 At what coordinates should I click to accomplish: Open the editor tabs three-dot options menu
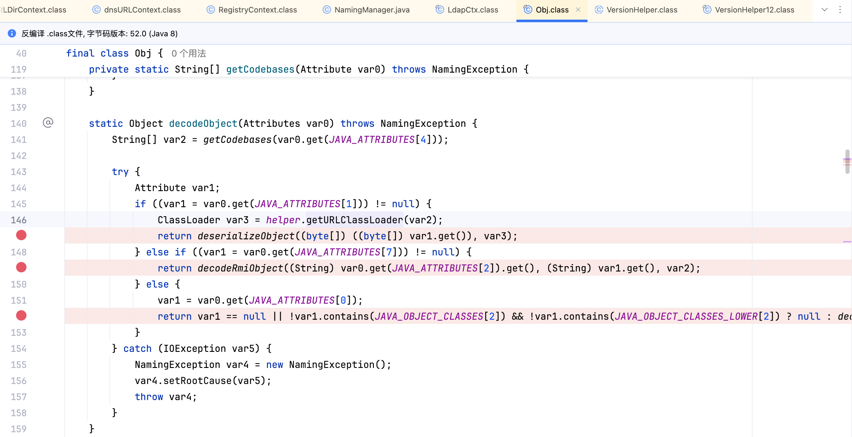[840, 10]
